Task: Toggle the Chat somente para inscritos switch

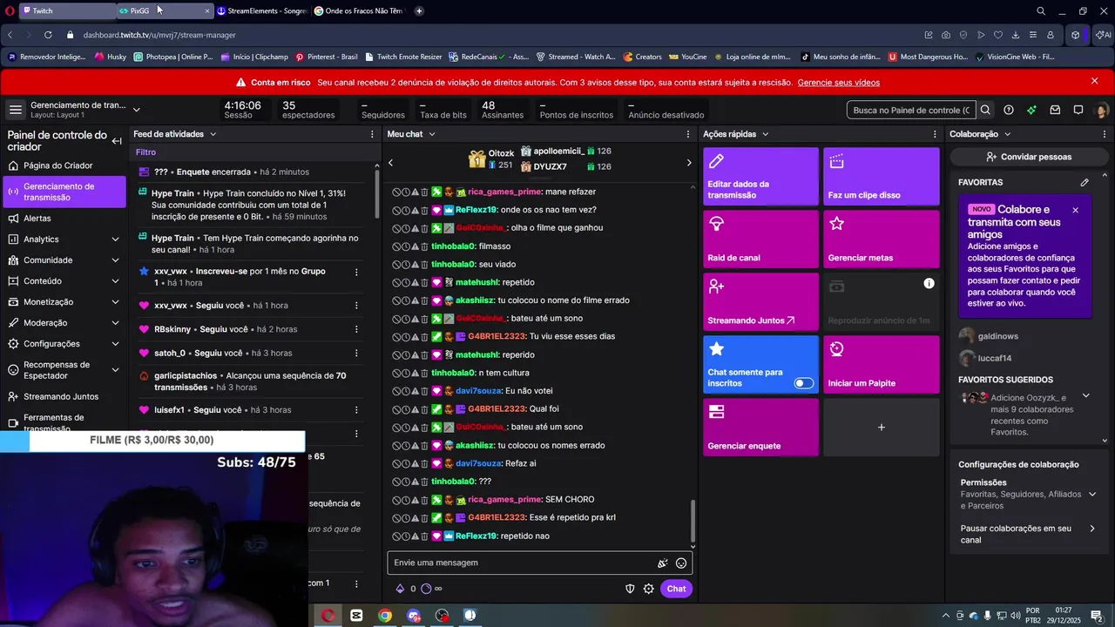Action: tap(803, 383)
